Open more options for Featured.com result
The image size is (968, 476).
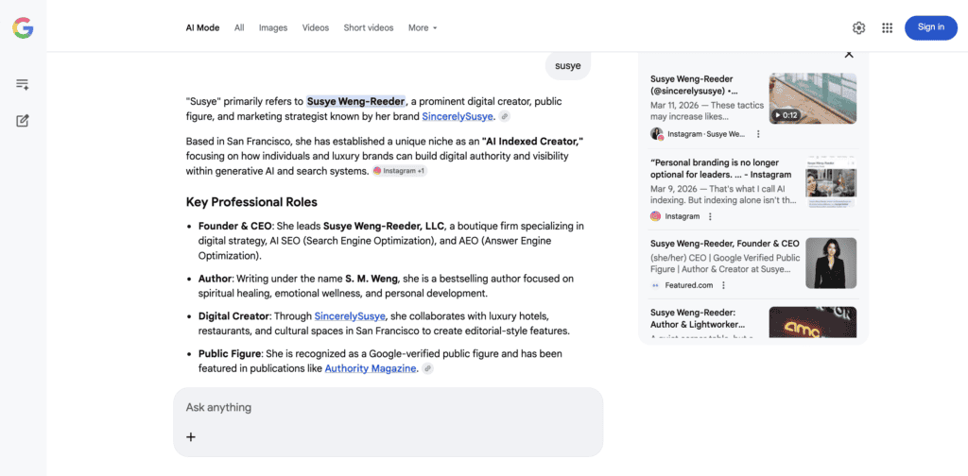pyautogui.click(x=723, y=285)
